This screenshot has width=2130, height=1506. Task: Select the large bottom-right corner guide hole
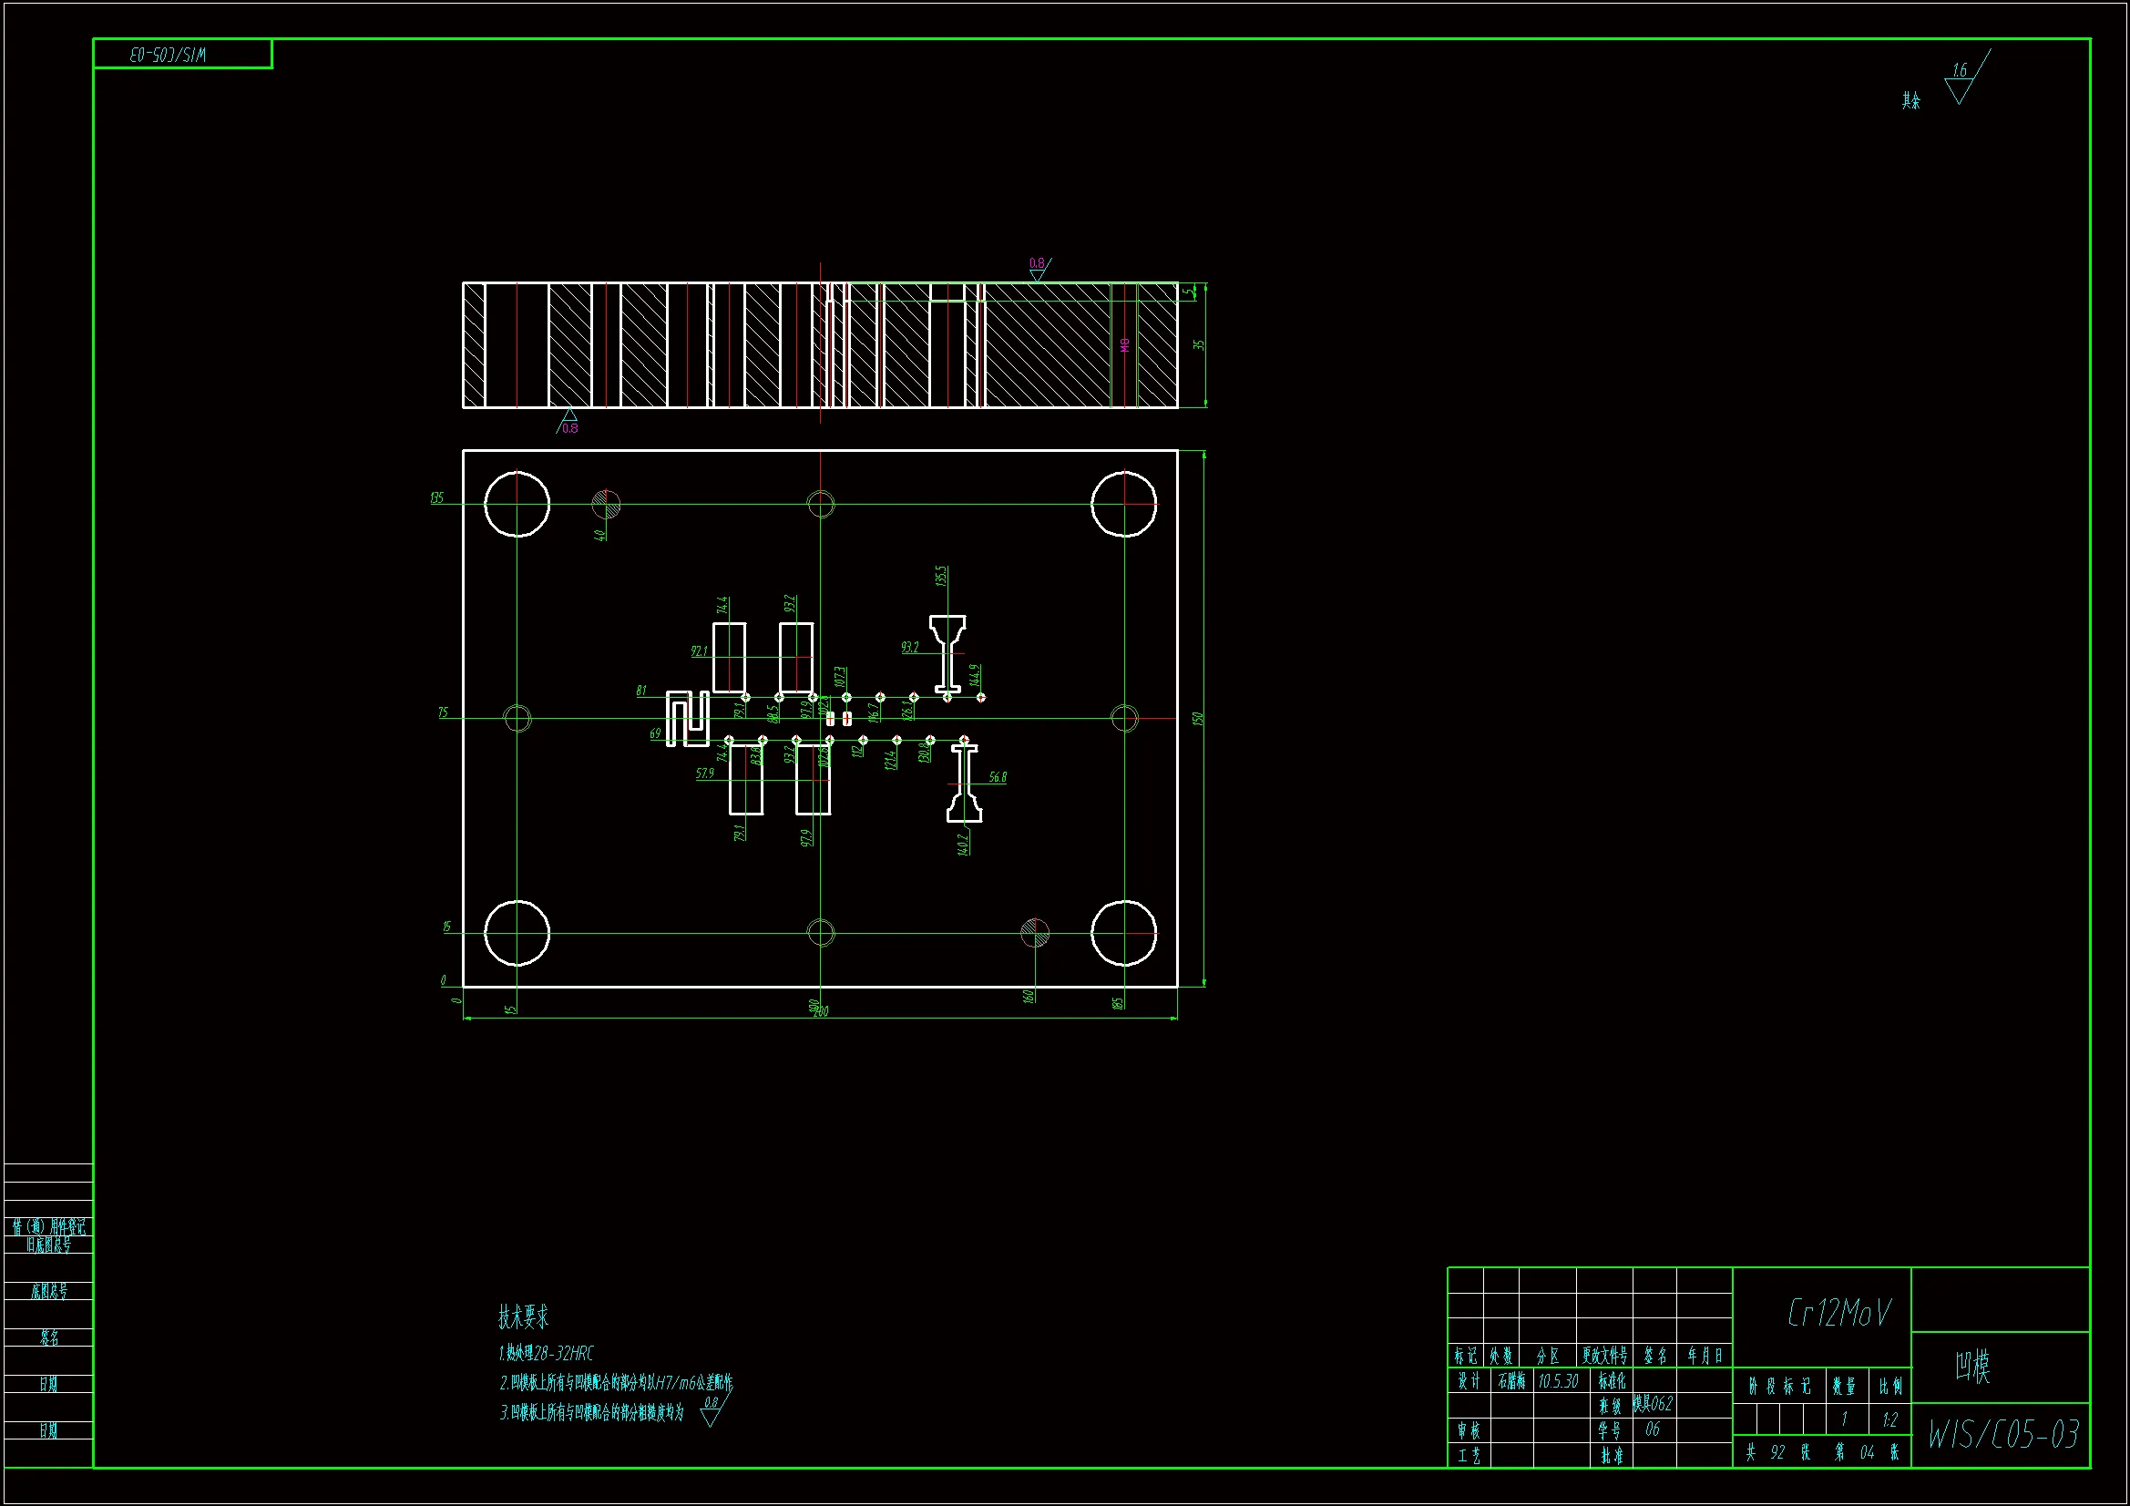point(1123,933)
